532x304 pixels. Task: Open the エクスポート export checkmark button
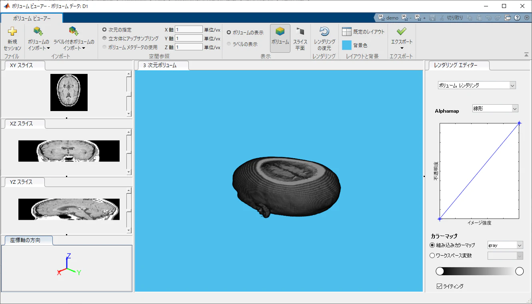[402, 38]
